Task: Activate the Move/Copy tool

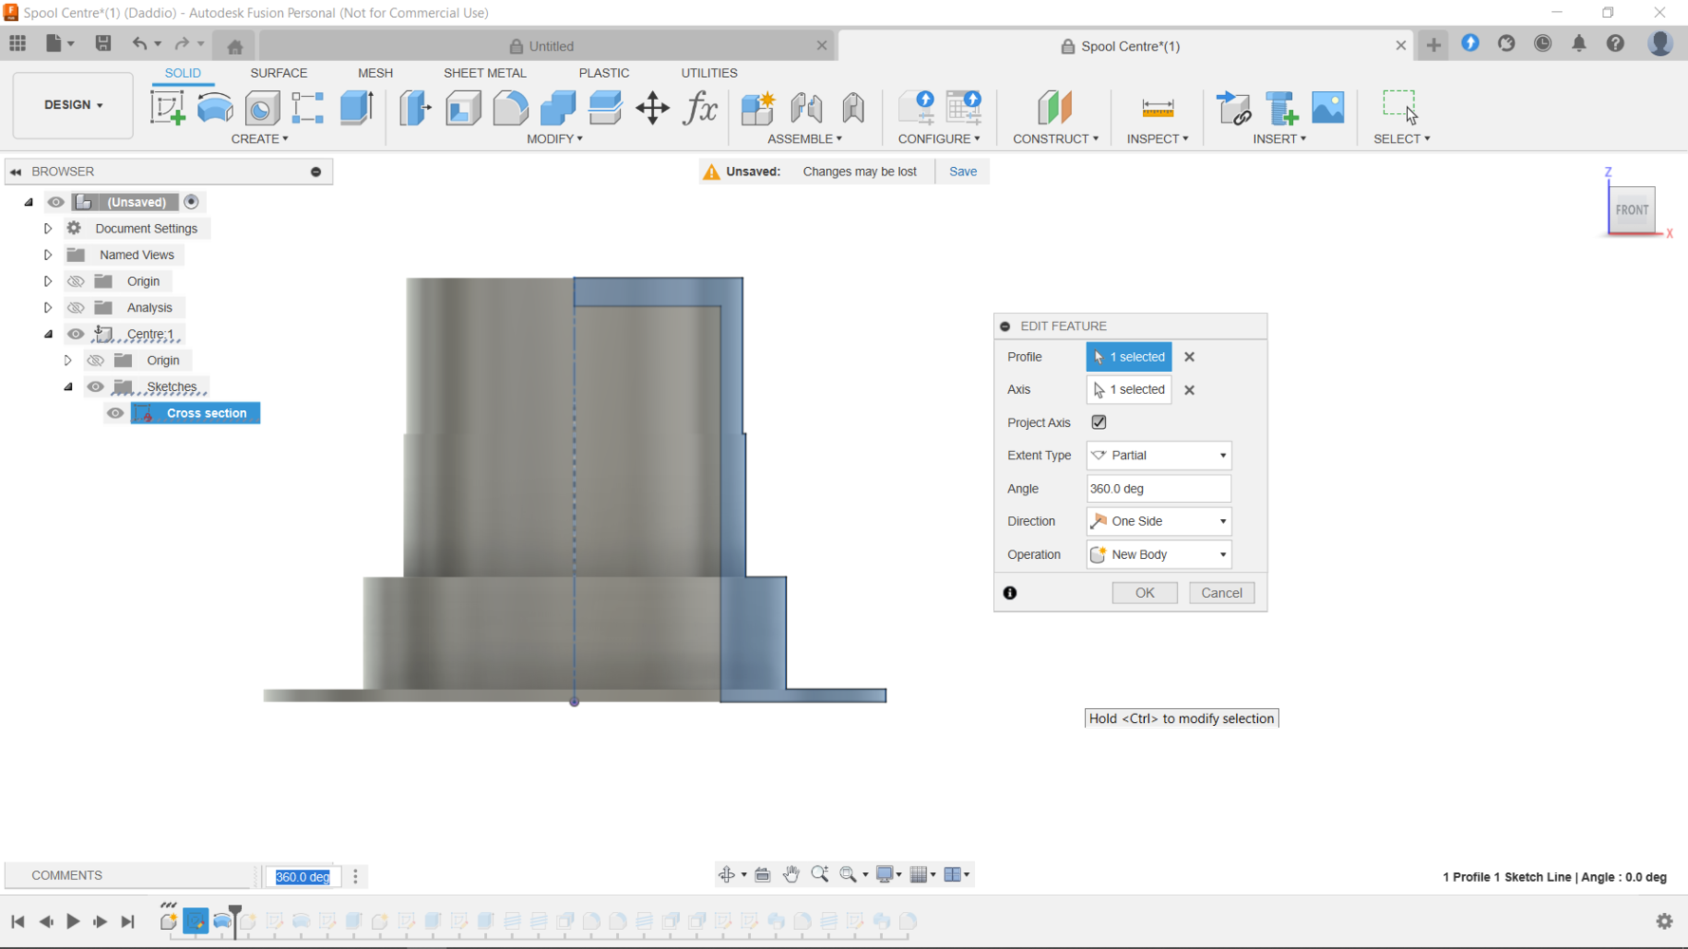Action: tap(653, 107)
